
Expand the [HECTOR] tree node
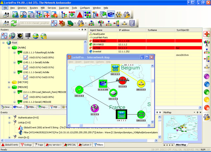point(9,82)
